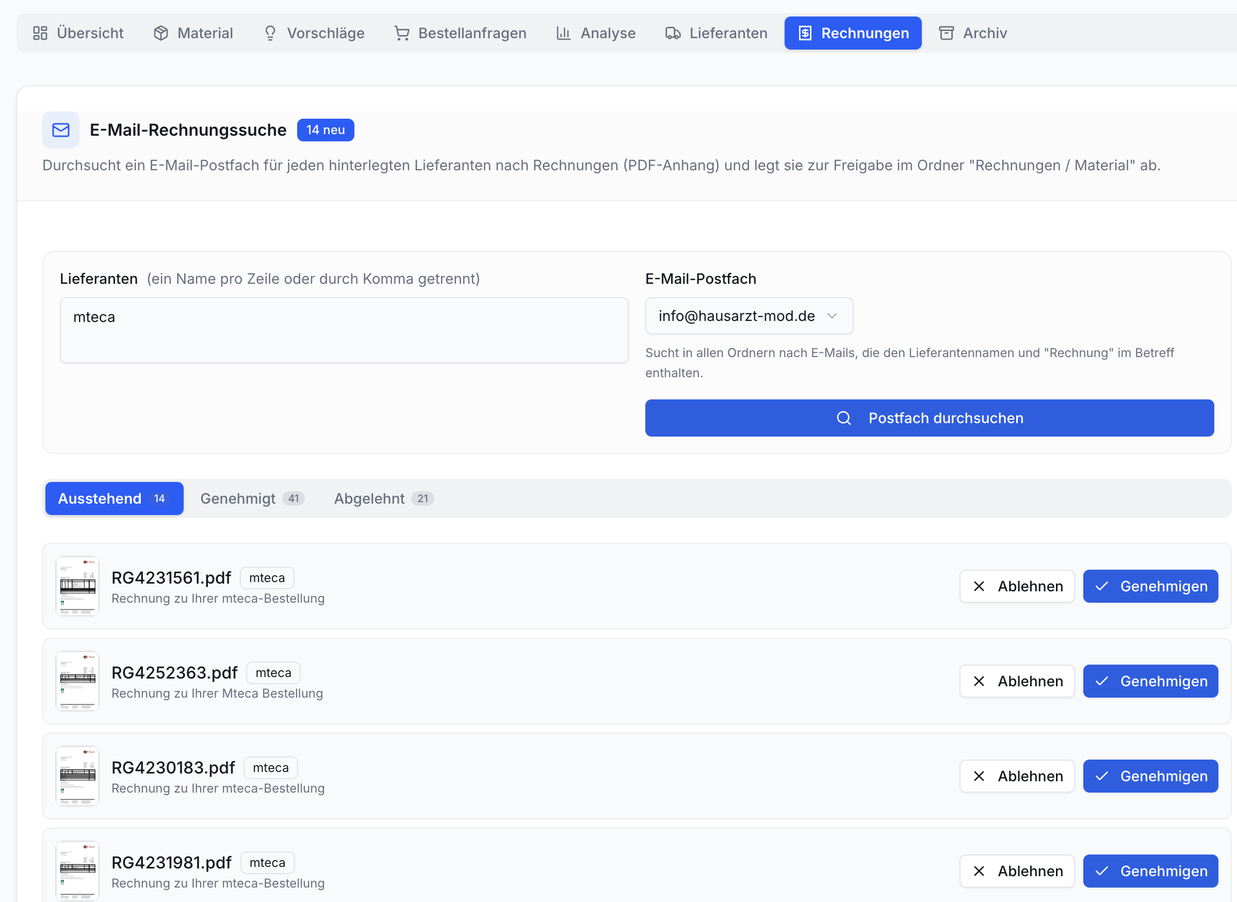The height and width of the screenshot is (902, 1237).
Task: Switch to the Abgelehnt filter
Action: [x=383, y=498]
